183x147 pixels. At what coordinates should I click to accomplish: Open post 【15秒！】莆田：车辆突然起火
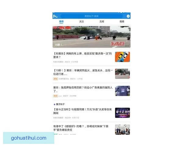point(83,72)
